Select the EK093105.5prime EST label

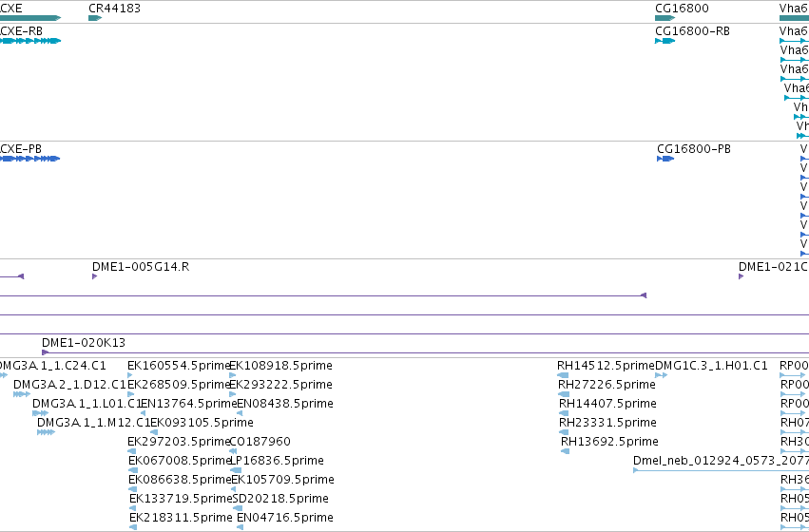coord(202,423)
